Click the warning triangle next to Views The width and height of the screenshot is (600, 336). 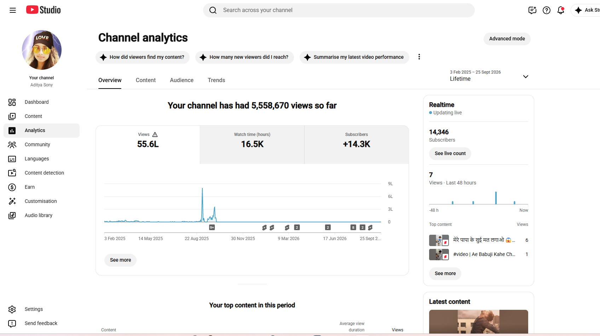pyautogui.click(x=155, y=135)
